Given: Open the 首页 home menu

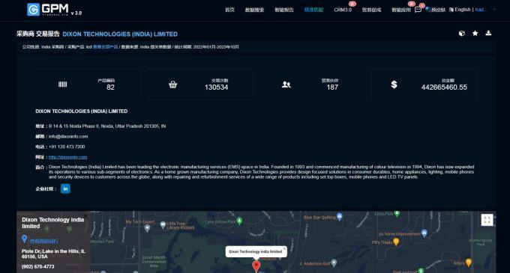Looking at the screenshot, I should [x=229, y=10].
